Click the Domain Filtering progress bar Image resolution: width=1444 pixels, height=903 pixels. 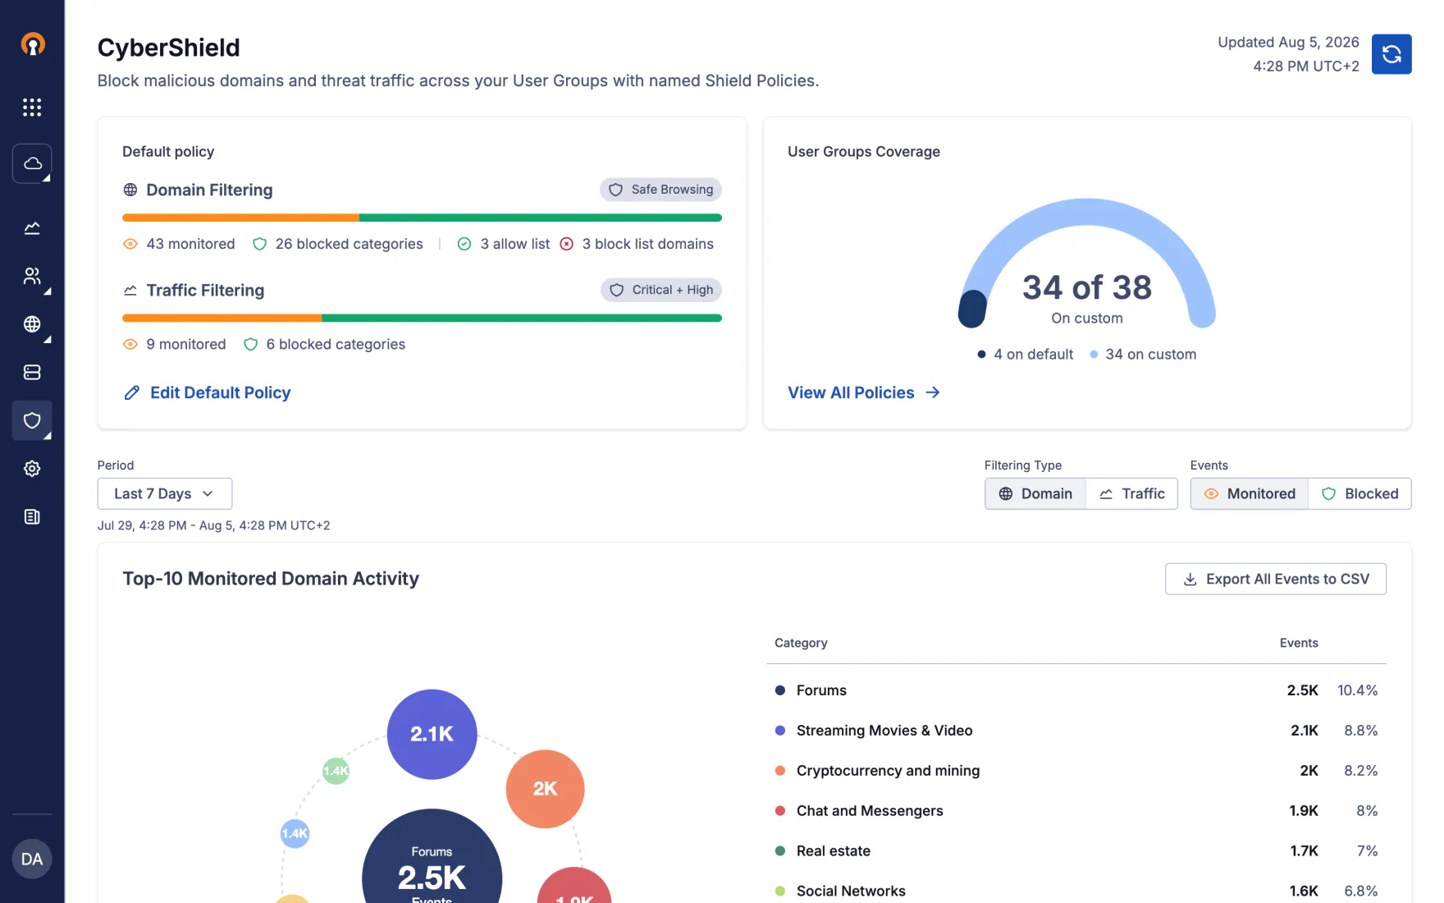pos(422,218)
